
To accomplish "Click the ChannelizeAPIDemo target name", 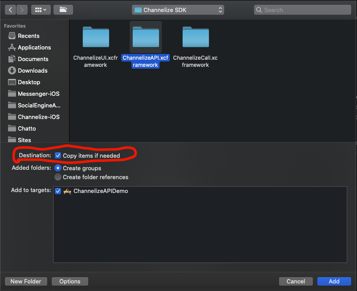I will [101, 191].
